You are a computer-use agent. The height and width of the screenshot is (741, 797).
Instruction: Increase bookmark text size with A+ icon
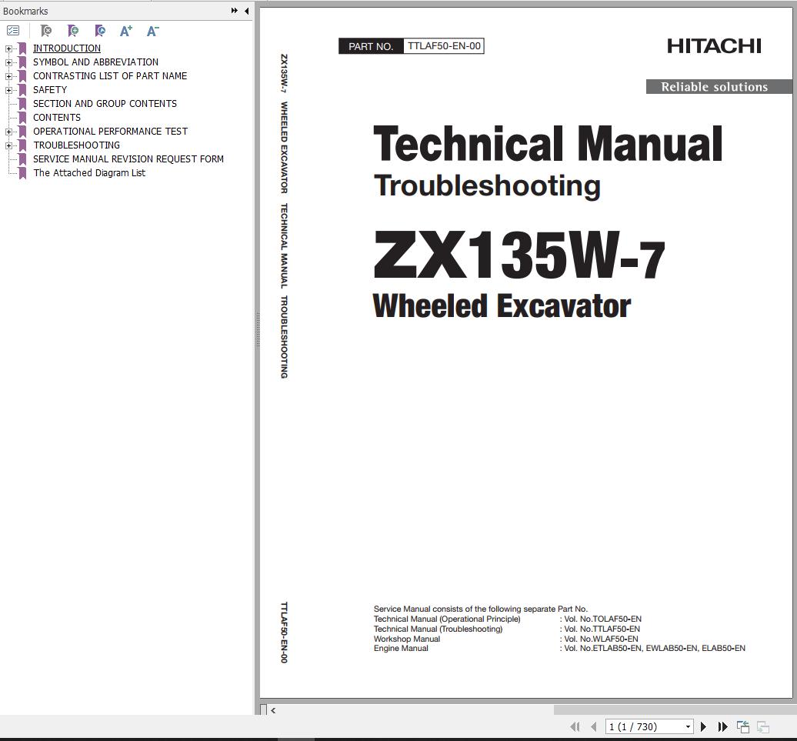tap(126, 31)
